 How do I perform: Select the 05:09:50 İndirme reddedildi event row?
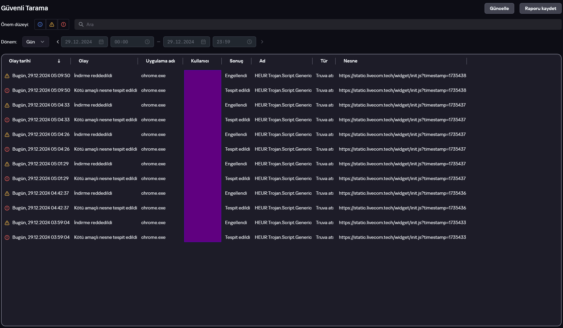pyautogui.click(x=93, y=76)
